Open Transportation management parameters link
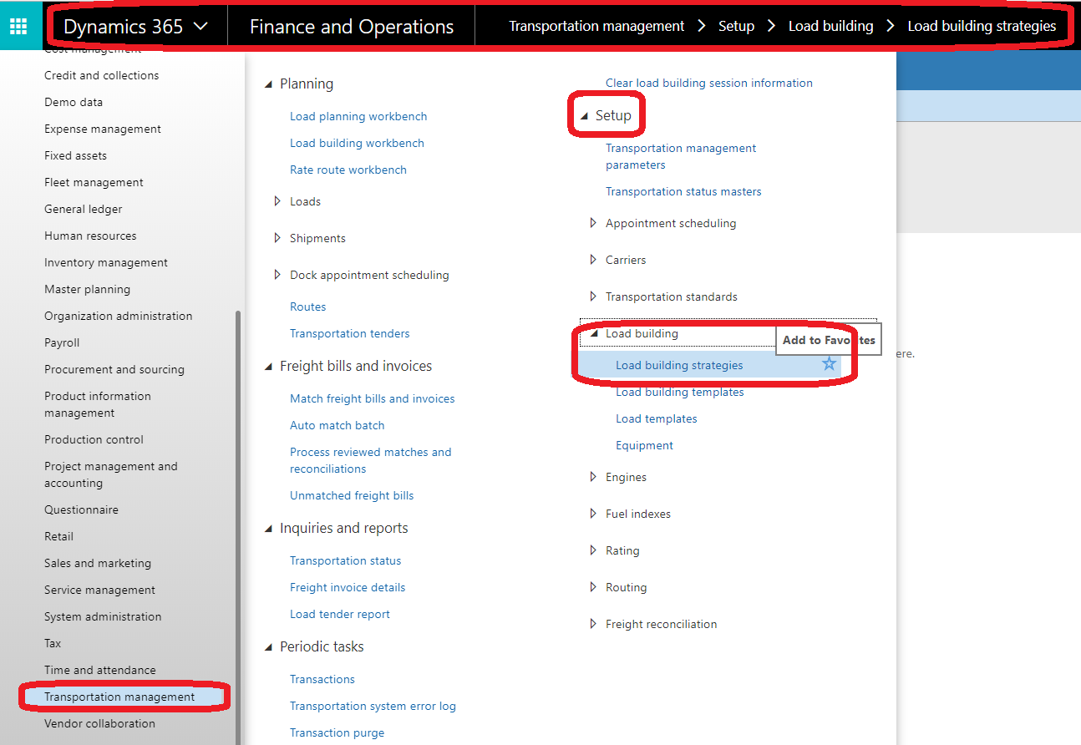1081x745 pixels. [x=681, y=156]
